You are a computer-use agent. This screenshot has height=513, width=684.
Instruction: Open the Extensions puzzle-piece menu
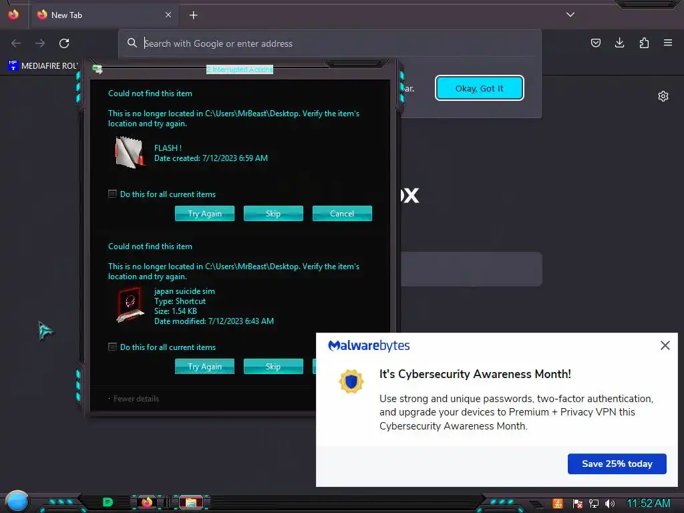click(x=644, y=43)
